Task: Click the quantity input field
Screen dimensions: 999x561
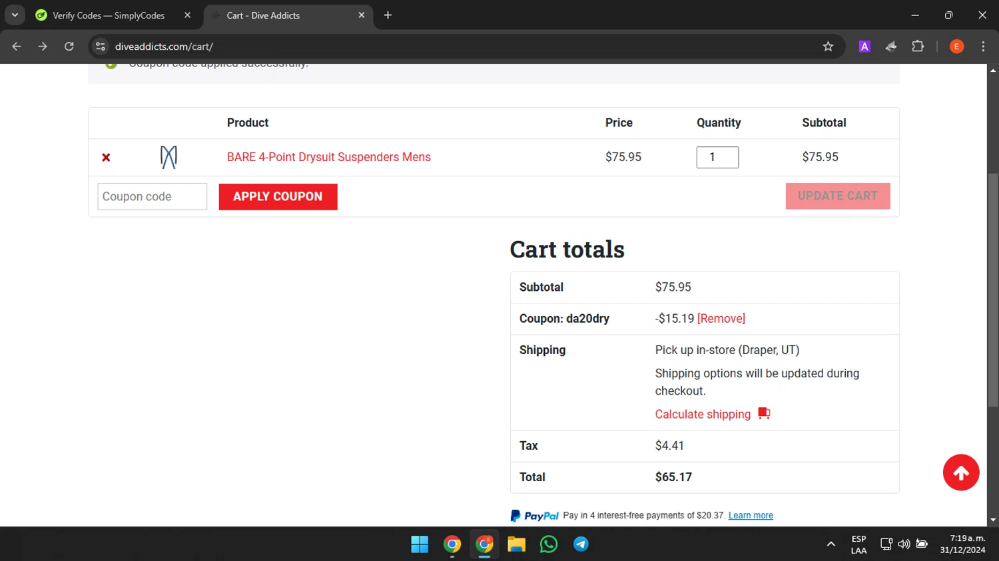Action: tap(717, 157)
